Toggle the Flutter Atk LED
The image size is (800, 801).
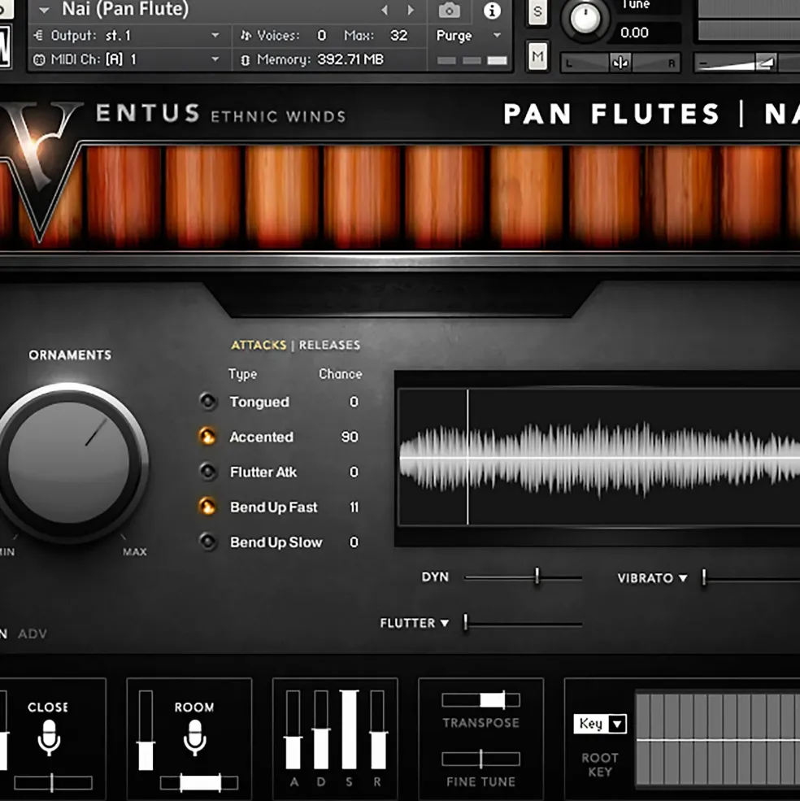[208, 472]
